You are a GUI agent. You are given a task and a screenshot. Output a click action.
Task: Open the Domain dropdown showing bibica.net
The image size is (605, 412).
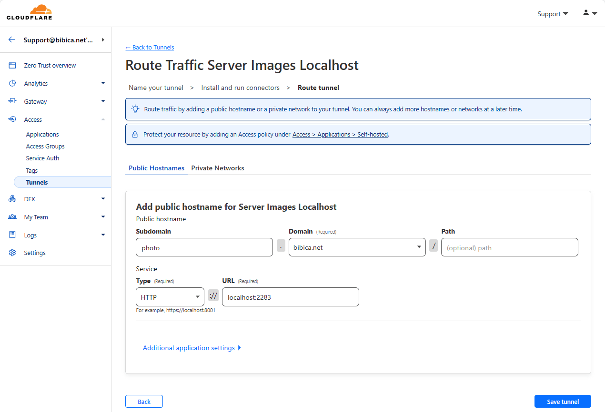pos(357,247)
